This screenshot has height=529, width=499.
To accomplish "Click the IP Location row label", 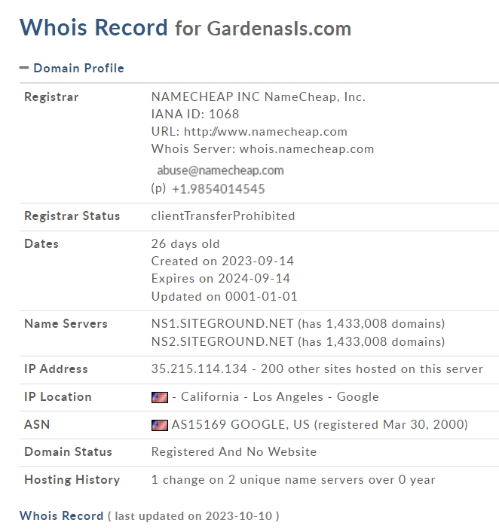I will 58,396.
